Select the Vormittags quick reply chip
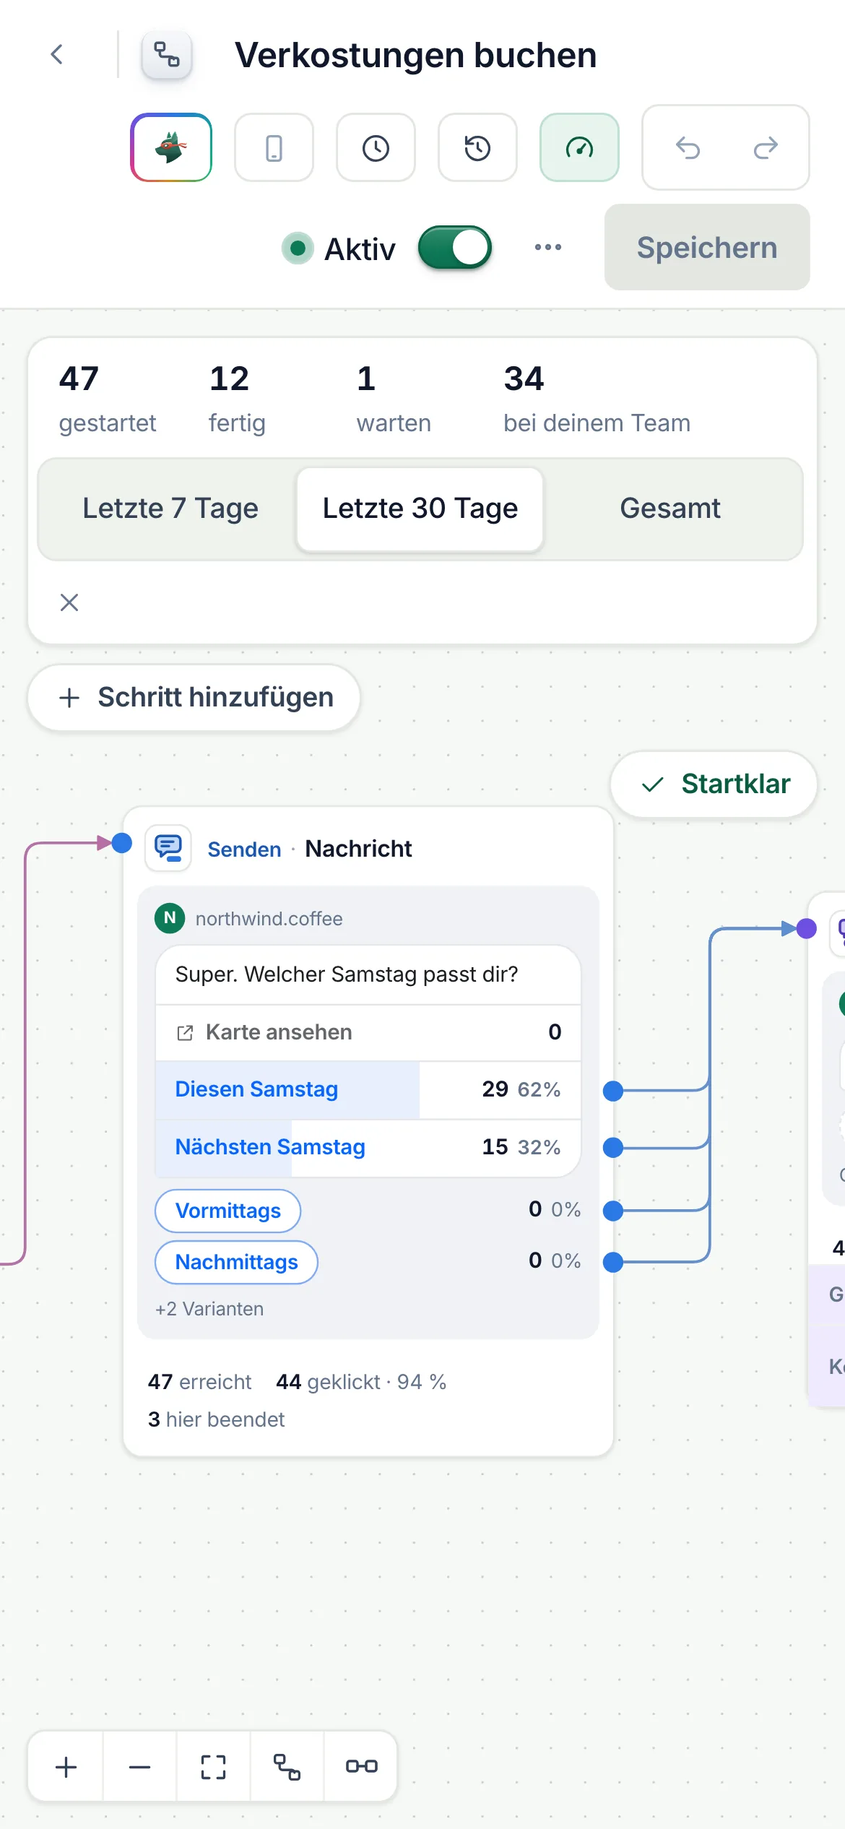The image size is (845, 1829). click(228, 1211)
